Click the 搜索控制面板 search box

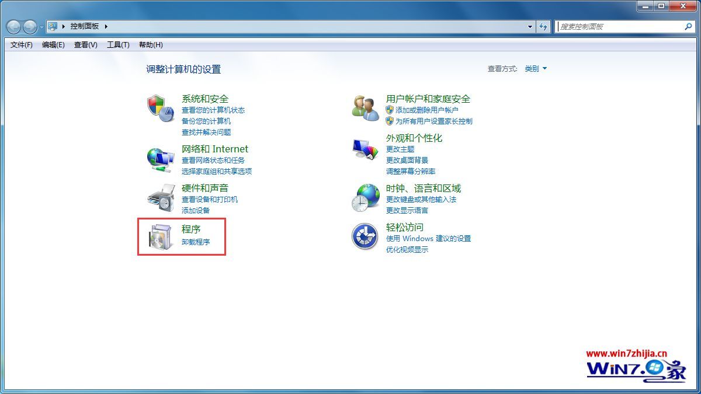point(619,26)
